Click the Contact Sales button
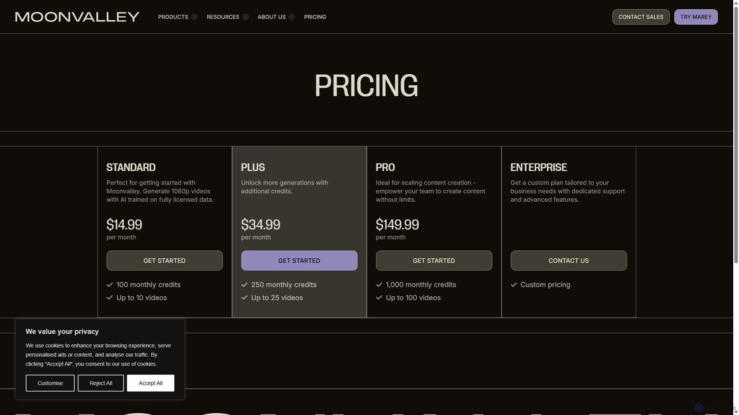Viewport: 739px width, 415px height. tap(641, 17)
